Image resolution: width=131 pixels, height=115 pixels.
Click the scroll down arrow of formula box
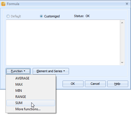click(122, 62)
